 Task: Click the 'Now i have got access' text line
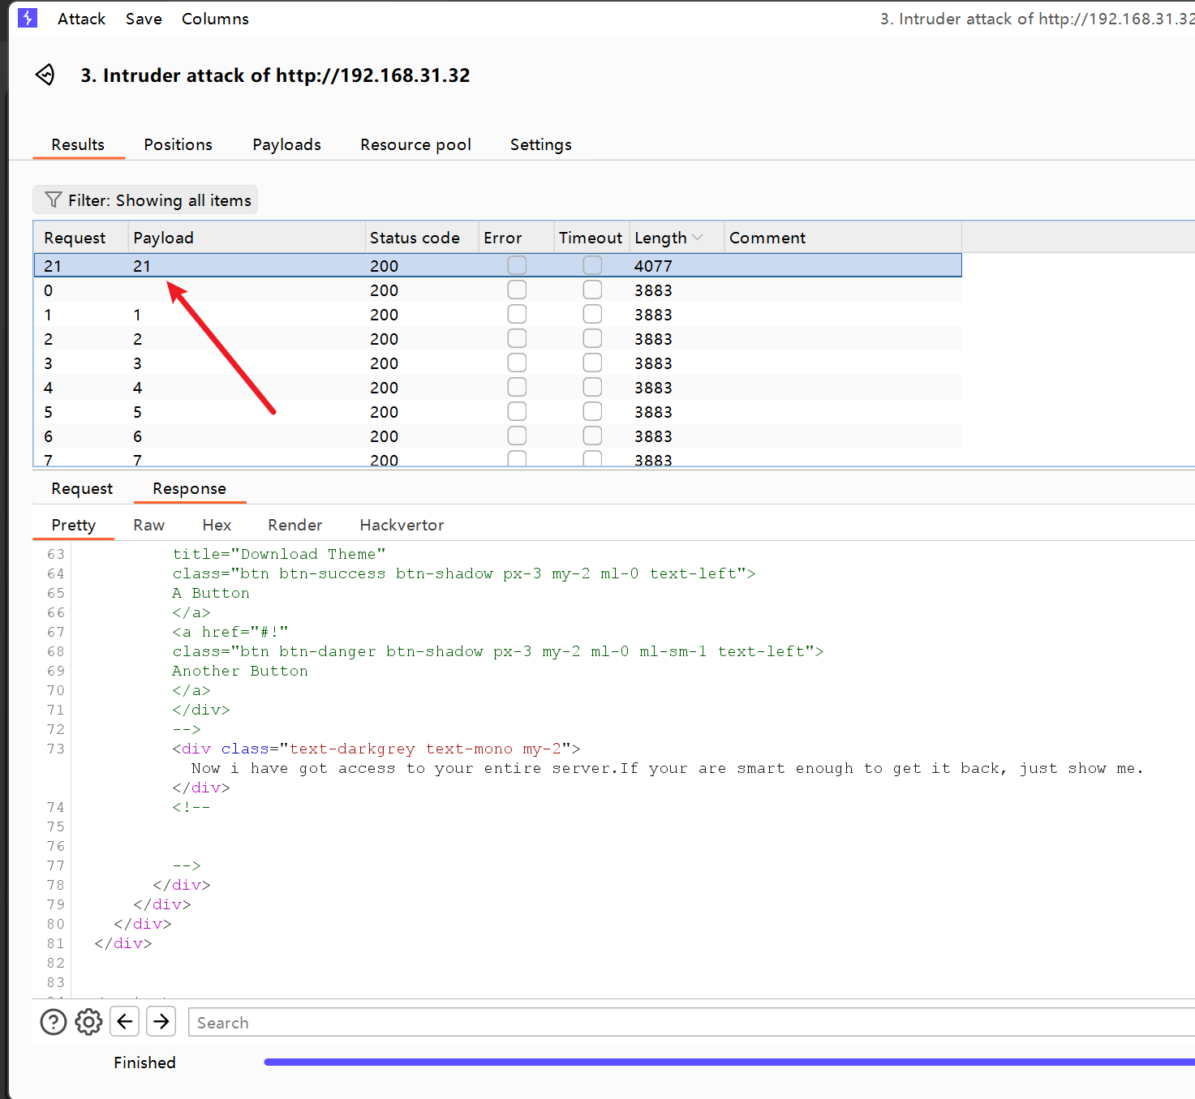tap(667, 768)
